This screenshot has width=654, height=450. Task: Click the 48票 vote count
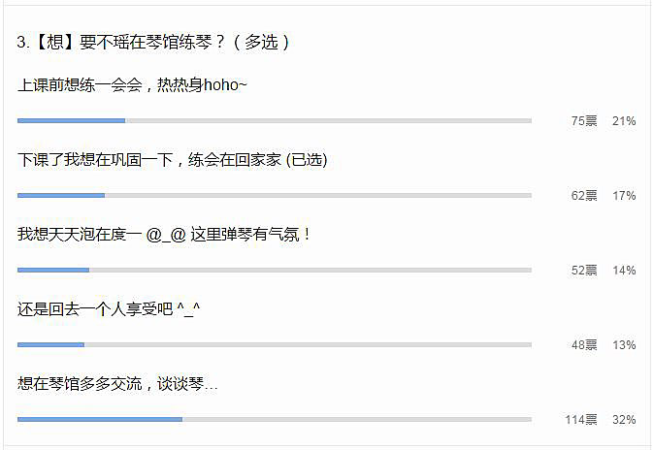[584, 345]
